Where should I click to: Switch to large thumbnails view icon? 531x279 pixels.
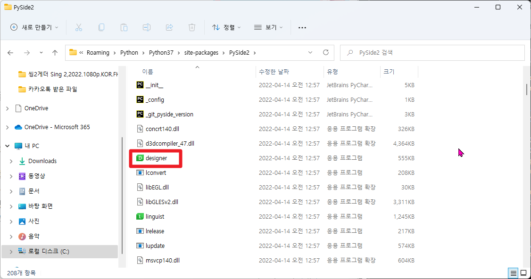click(523, 273)
